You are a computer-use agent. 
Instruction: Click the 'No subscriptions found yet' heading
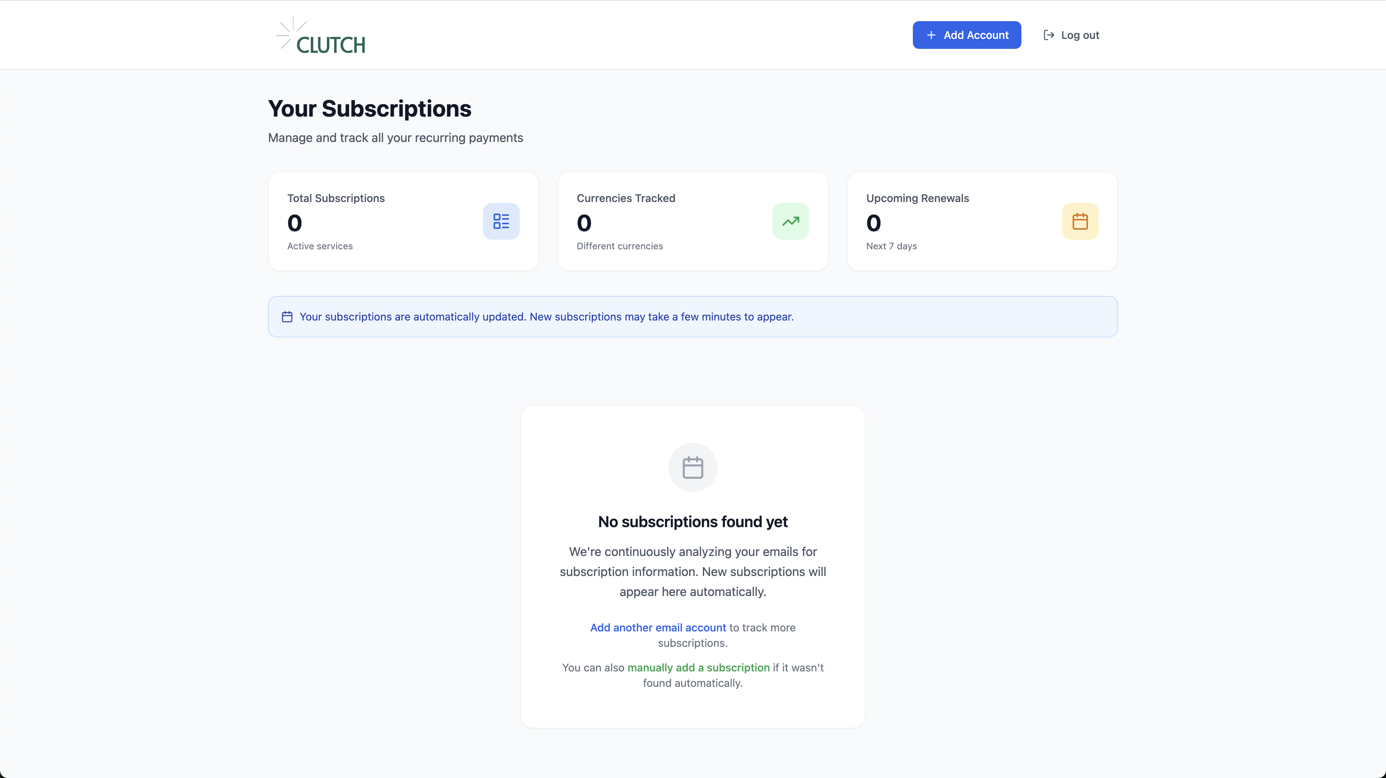[x=693, y=521]
